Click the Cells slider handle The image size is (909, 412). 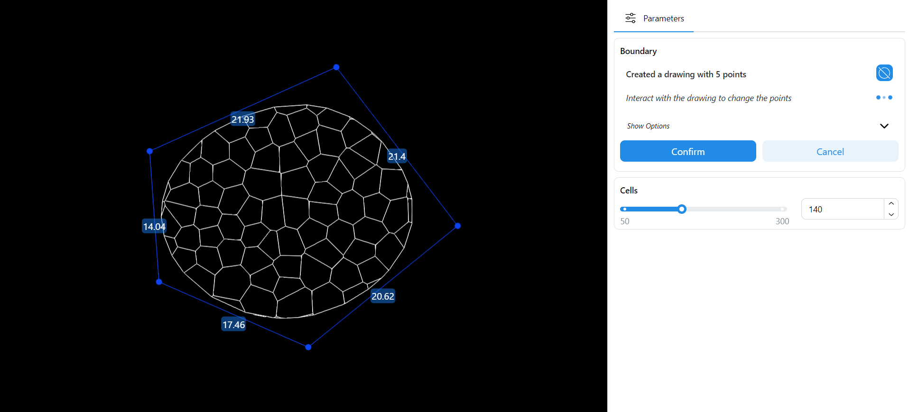pyautogui.click(x=682, y=209)
